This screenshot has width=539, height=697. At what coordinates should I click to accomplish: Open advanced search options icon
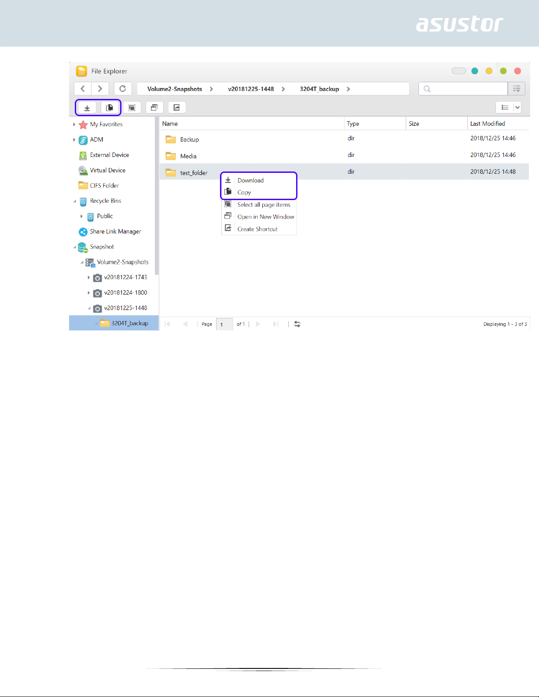[x=517, y=88]
